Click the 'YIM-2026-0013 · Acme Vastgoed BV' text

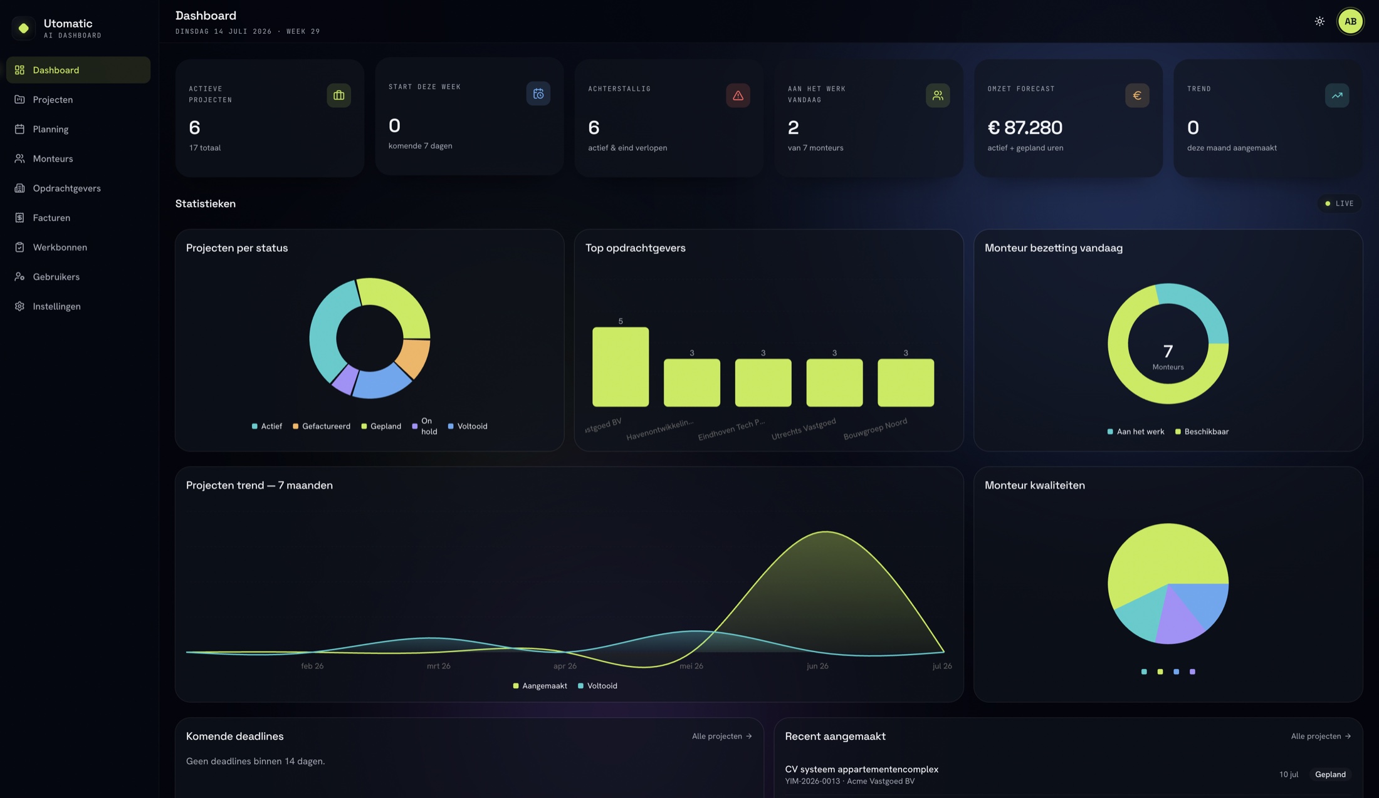[849, 781]
